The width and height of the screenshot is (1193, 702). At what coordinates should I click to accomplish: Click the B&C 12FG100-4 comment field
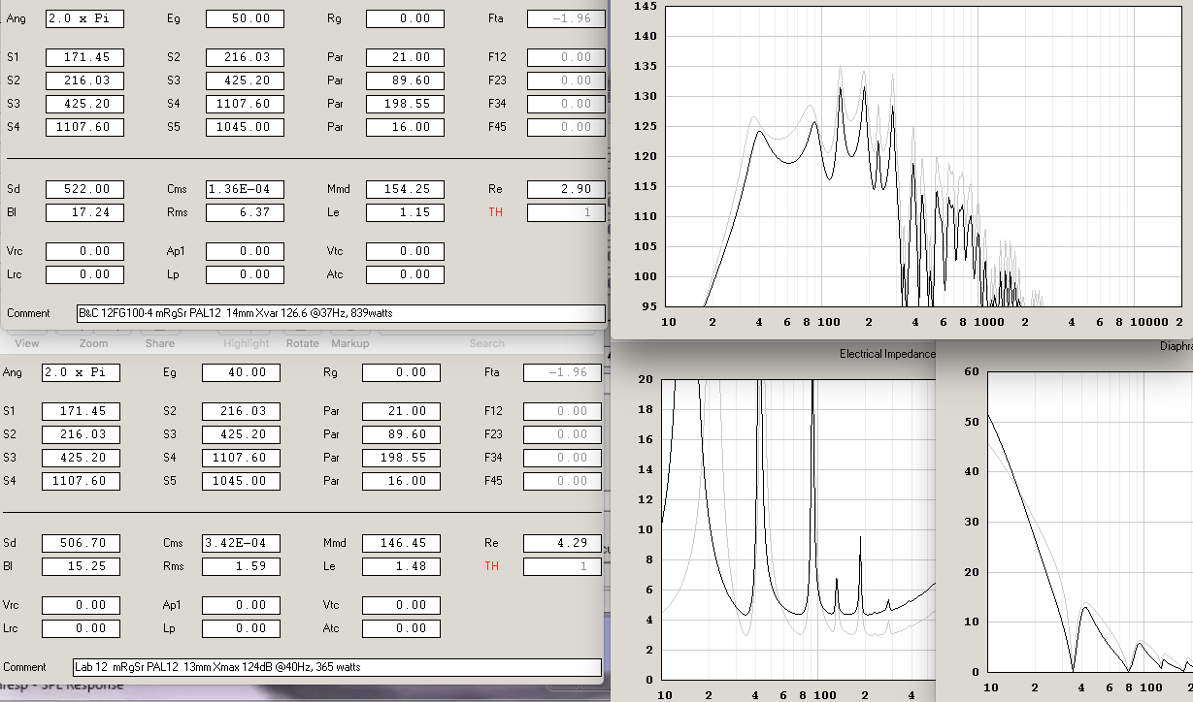(340, 313)
